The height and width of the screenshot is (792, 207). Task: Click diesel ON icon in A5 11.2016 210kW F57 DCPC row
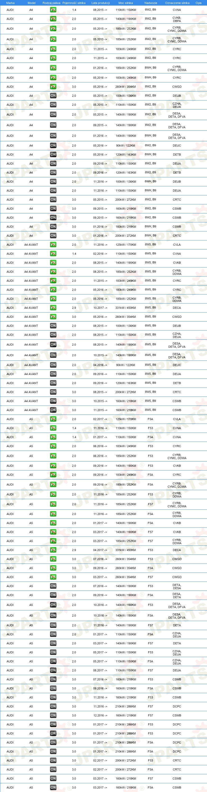(x=53, y=706)
